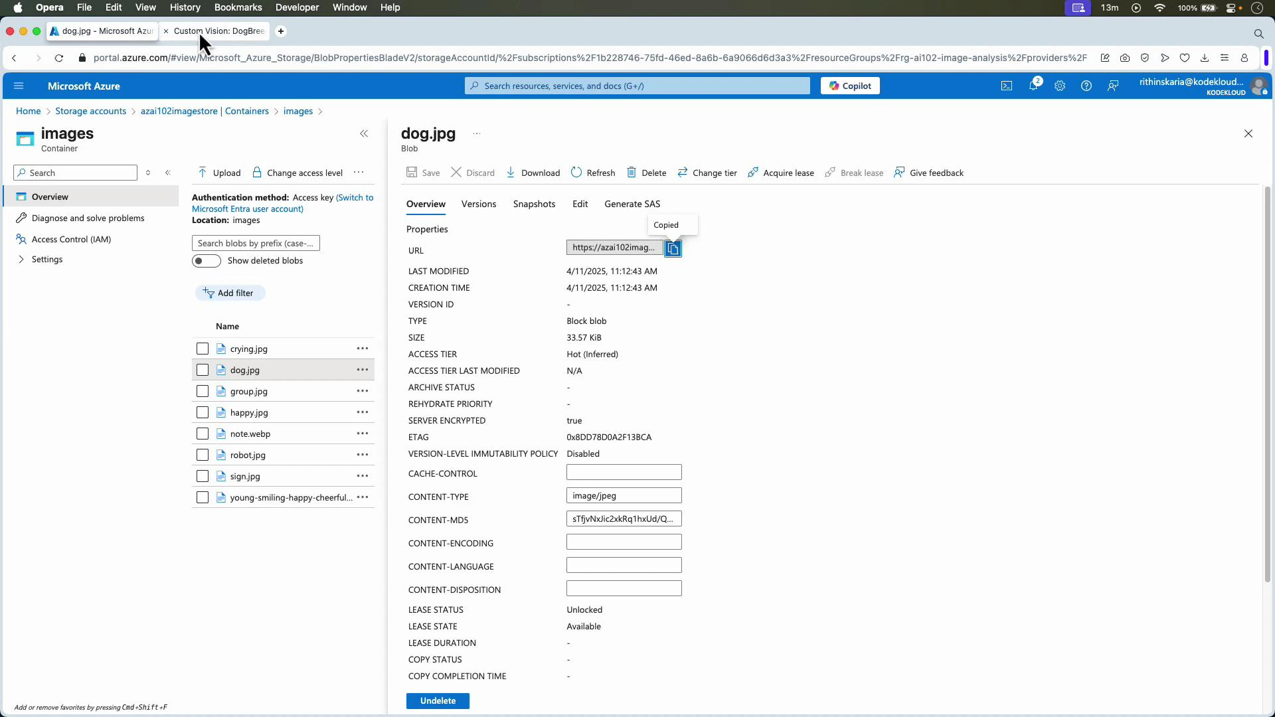Open the Azure header feedback icon
Viewport: 1275px width, 717px height.
click(1113, 86)
